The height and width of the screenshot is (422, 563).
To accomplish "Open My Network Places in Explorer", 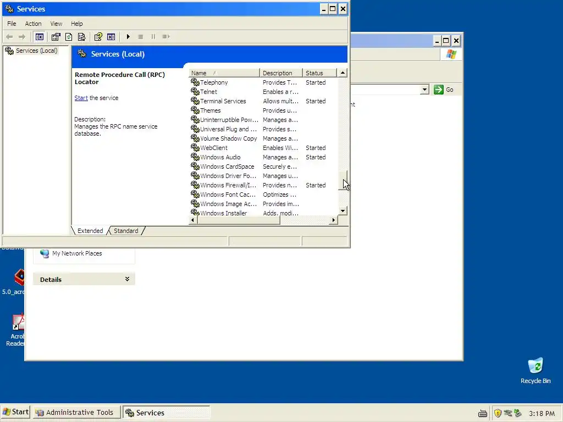I will tap(71, 253).
